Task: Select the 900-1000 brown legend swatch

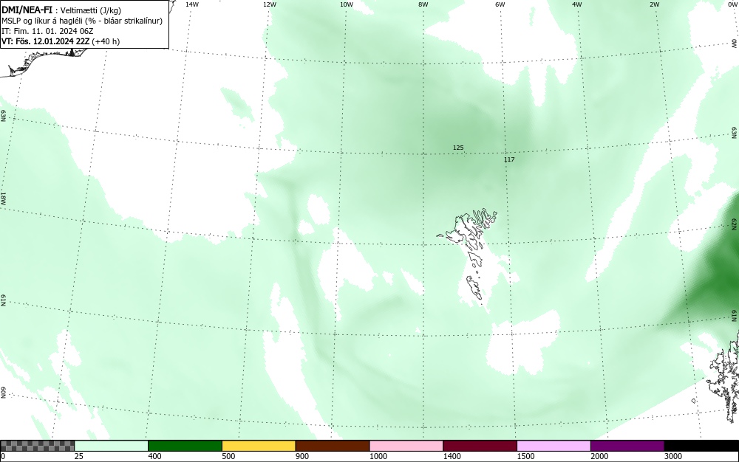Action: click(x=333, y=446)
